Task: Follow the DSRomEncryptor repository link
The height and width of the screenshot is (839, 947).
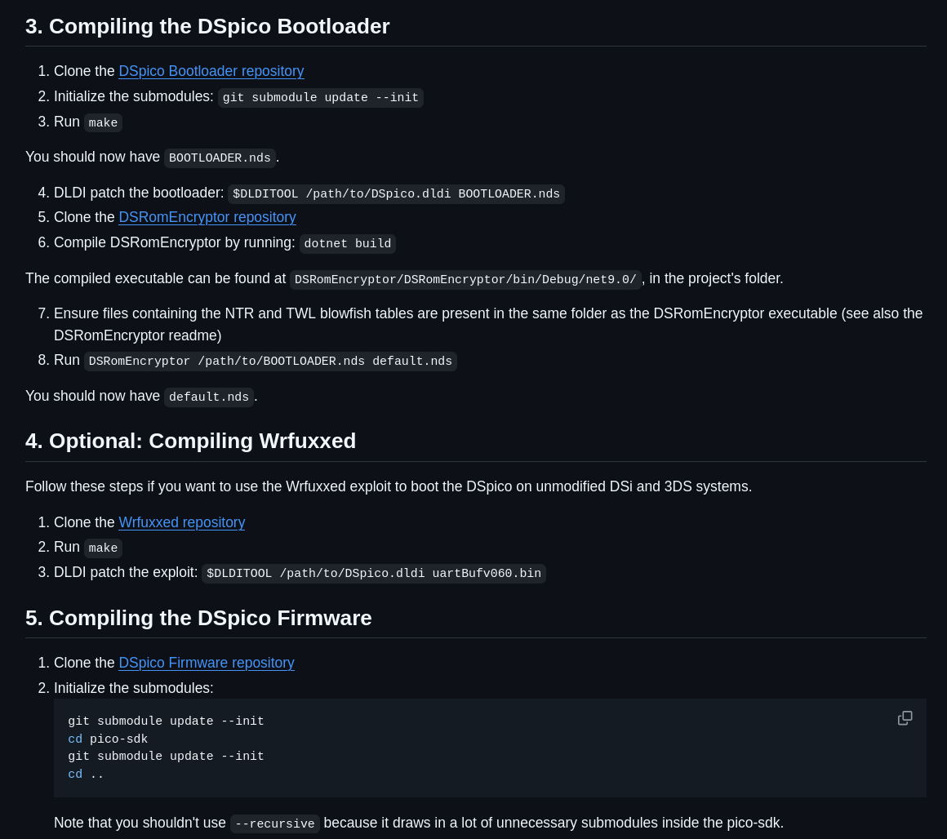Action: 207,217
